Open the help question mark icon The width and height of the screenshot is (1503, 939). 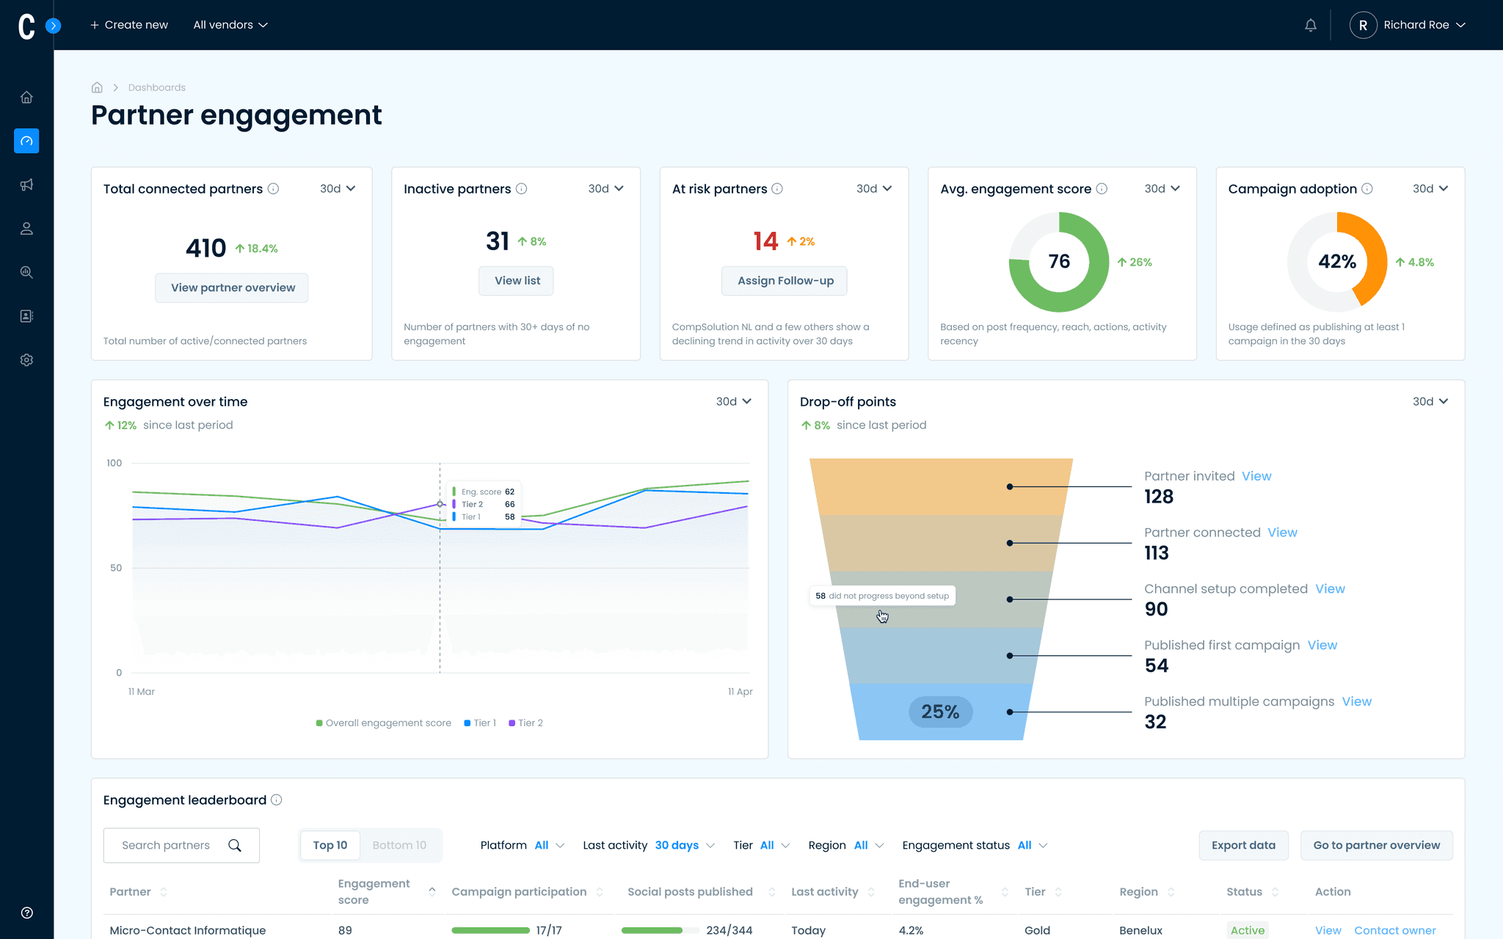[x=26, y=913]
